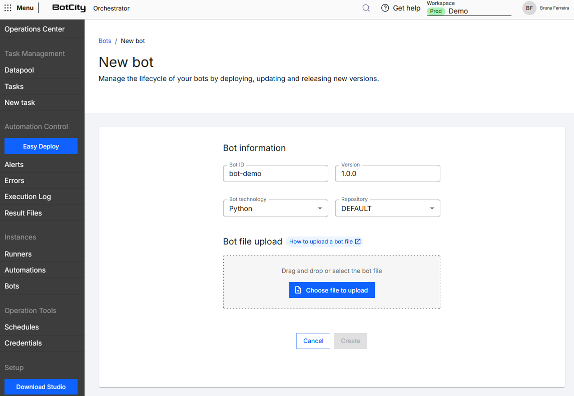Viewport: 574px width, 396px height.
Task: Click Choose file to upload button
Action: point(332,290)
